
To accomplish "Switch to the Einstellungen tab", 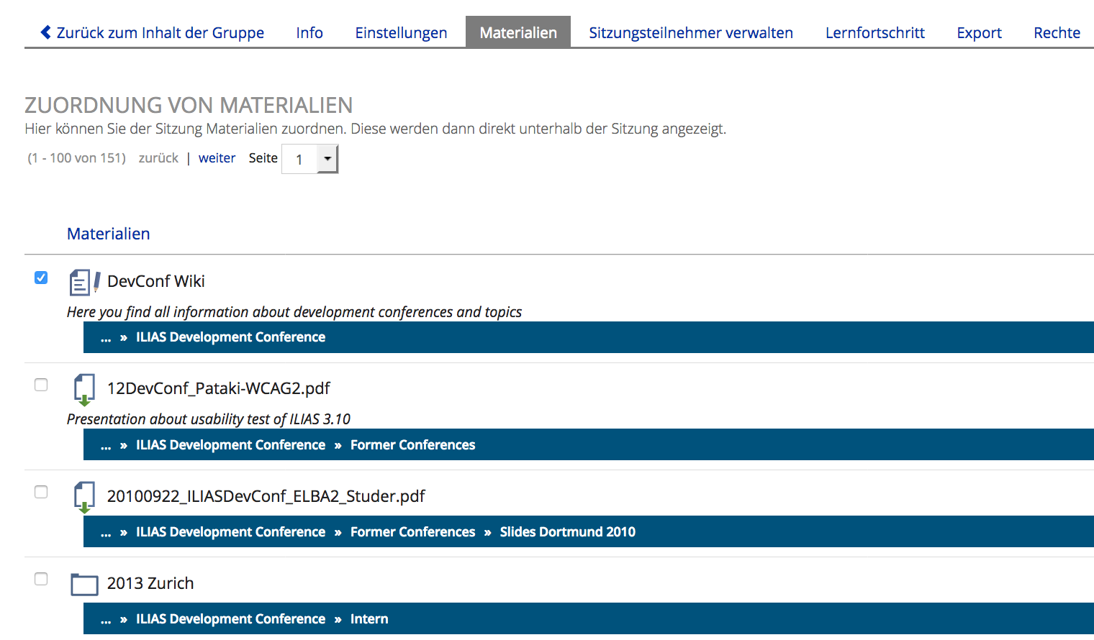I will 401,33.
